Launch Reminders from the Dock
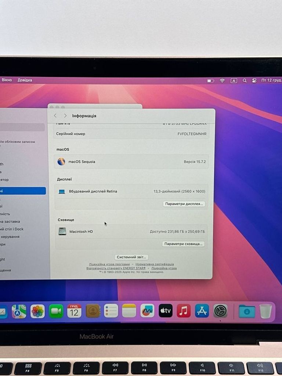Viewport: 282px width, 376px height. coord(111,311)
